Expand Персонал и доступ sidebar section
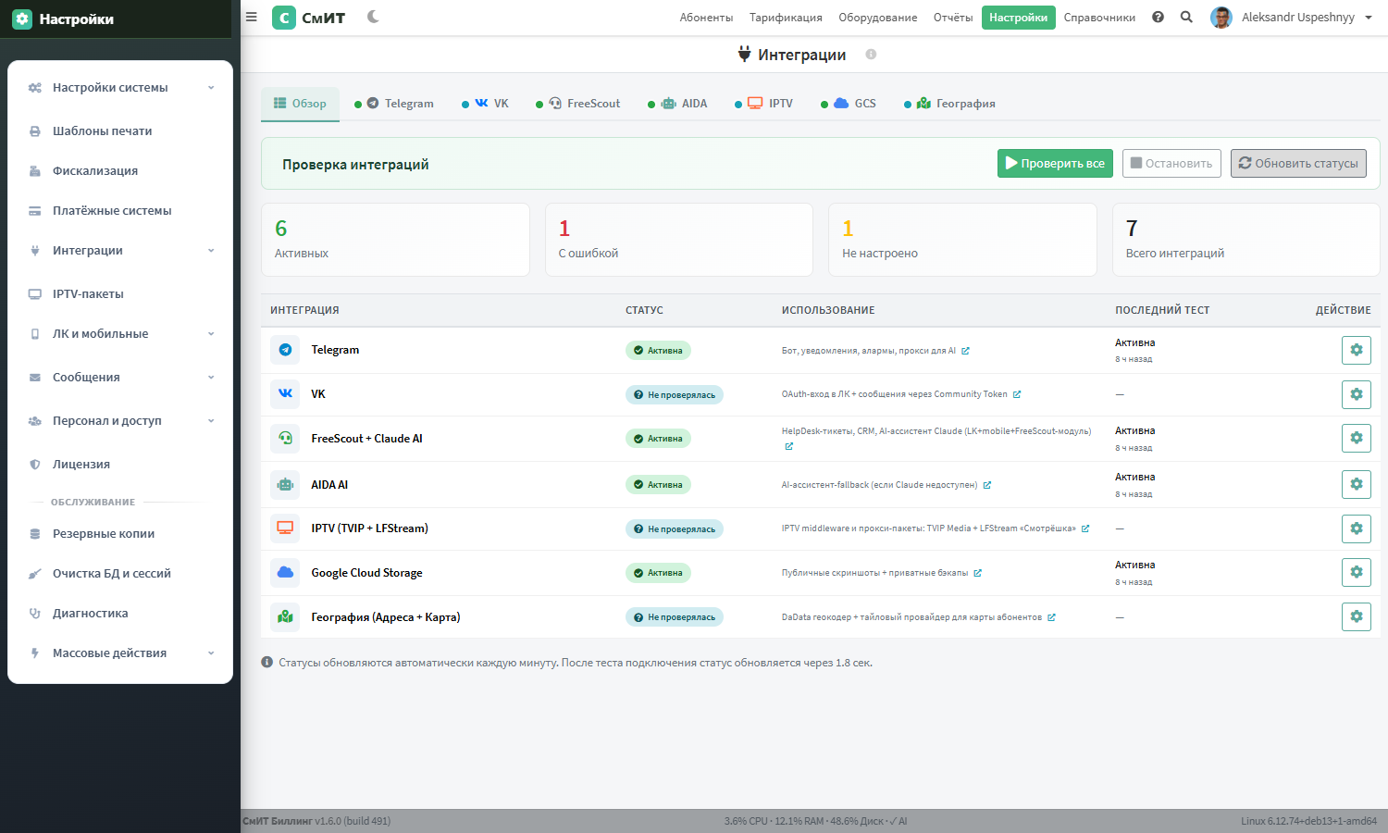This screenshot has width=1388, height=833. [120, 421]
